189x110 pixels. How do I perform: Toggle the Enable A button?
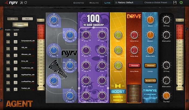click(8, 34)
